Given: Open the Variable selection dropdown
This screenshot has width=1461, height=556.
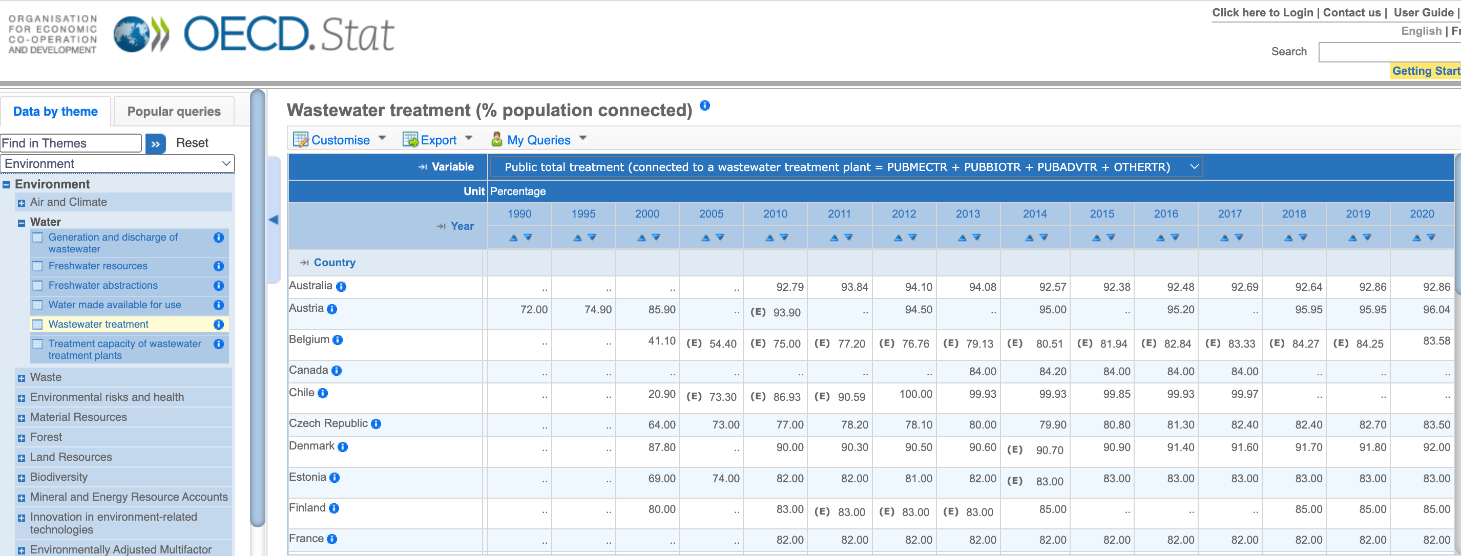Looking at the screenshot, I should pos(1195,166).
